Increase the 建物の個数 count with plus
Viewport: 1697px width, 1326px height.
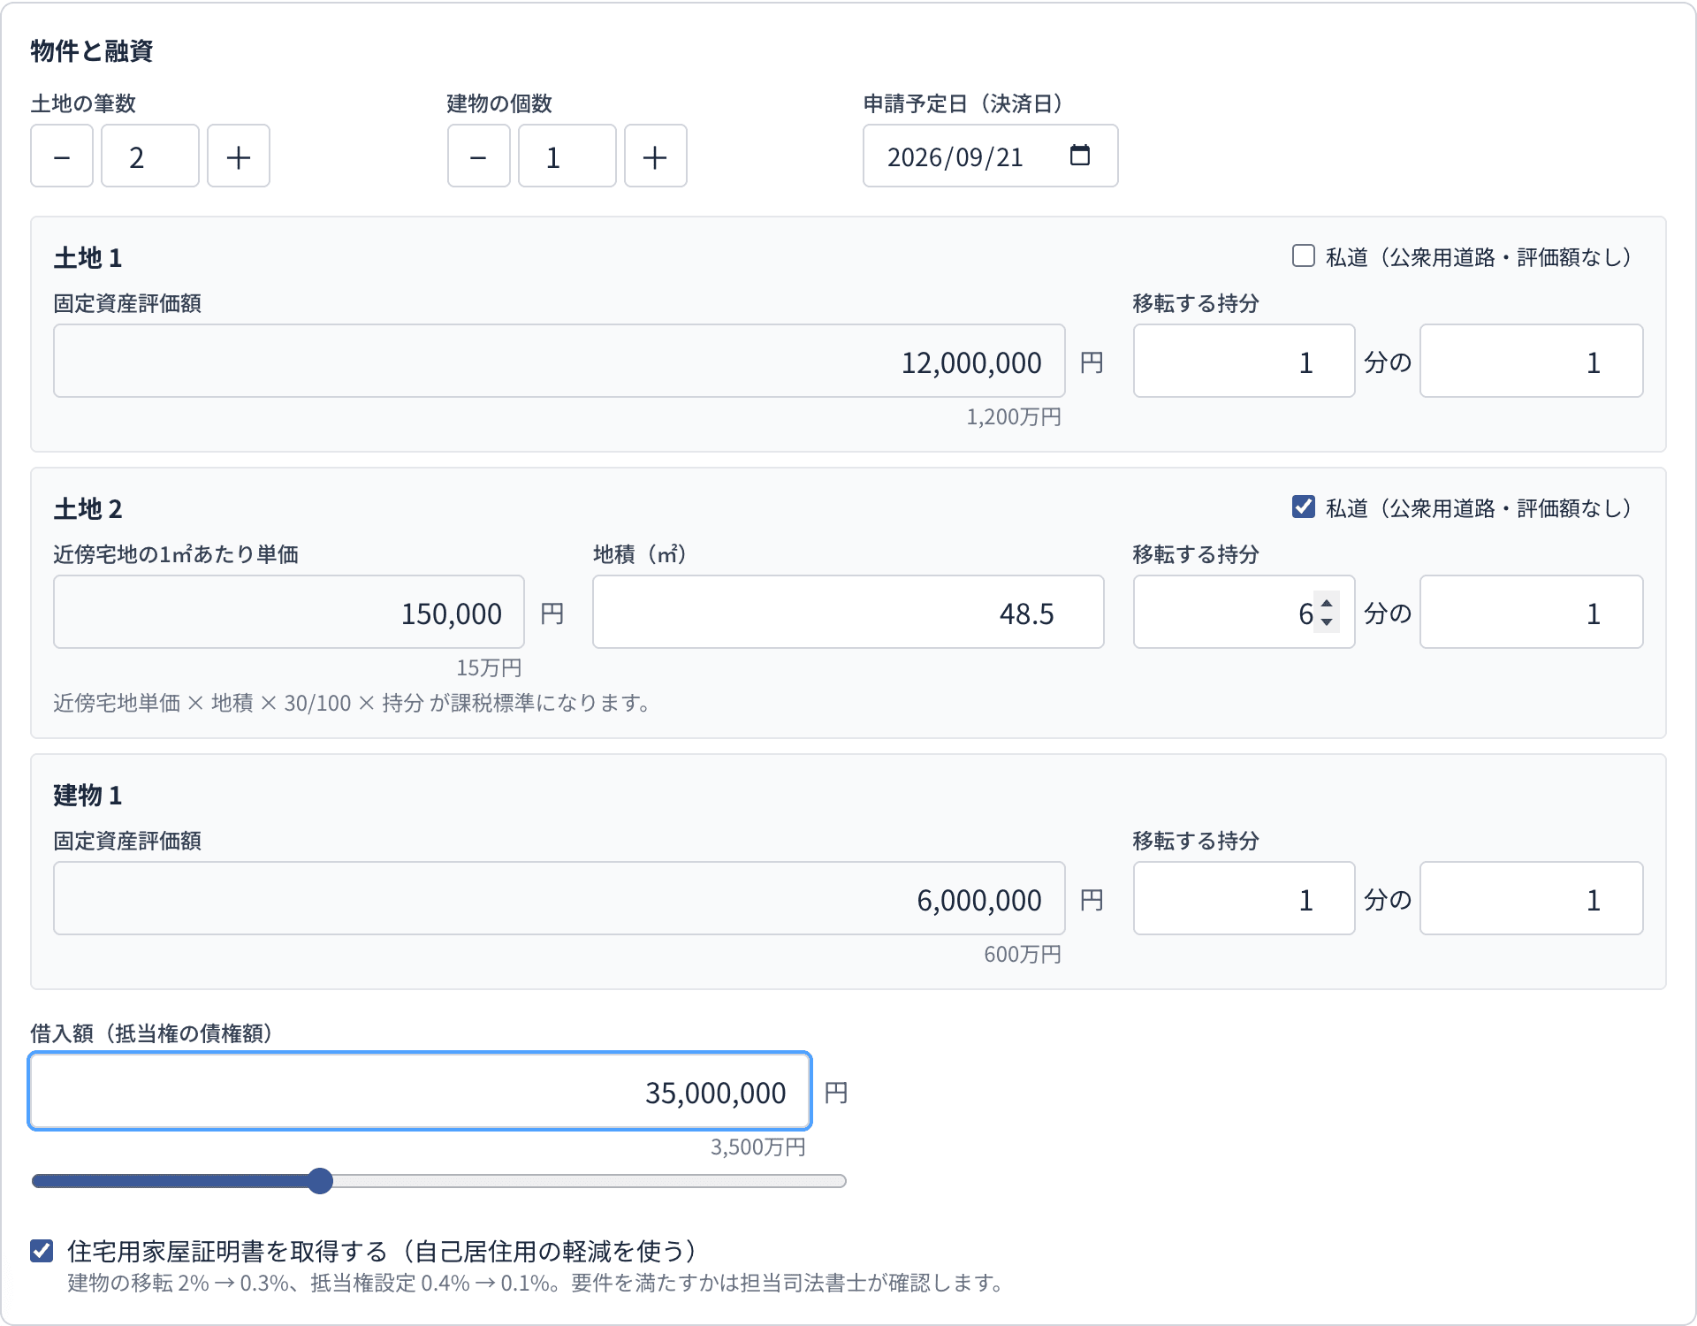[656, 156]
